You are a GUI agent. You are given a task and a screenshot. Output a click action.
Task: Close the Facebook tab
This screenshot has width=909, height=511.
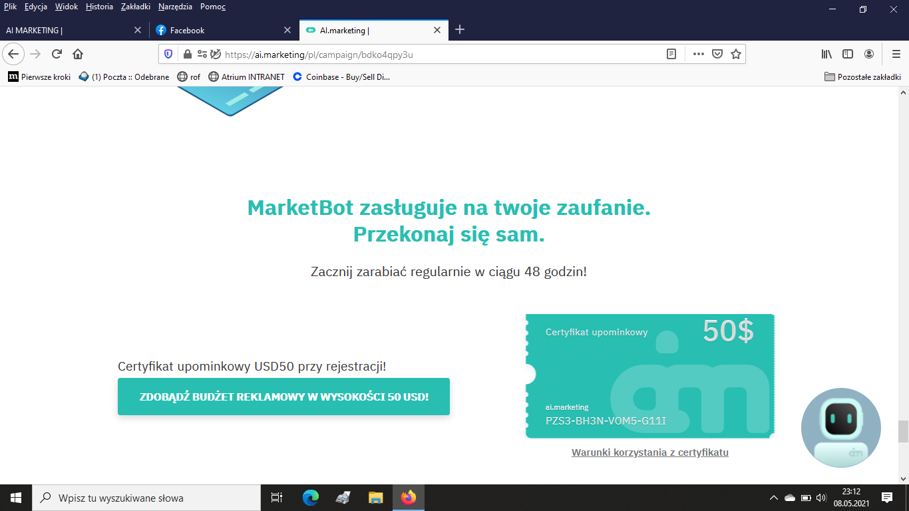click(x=287, y=30)
